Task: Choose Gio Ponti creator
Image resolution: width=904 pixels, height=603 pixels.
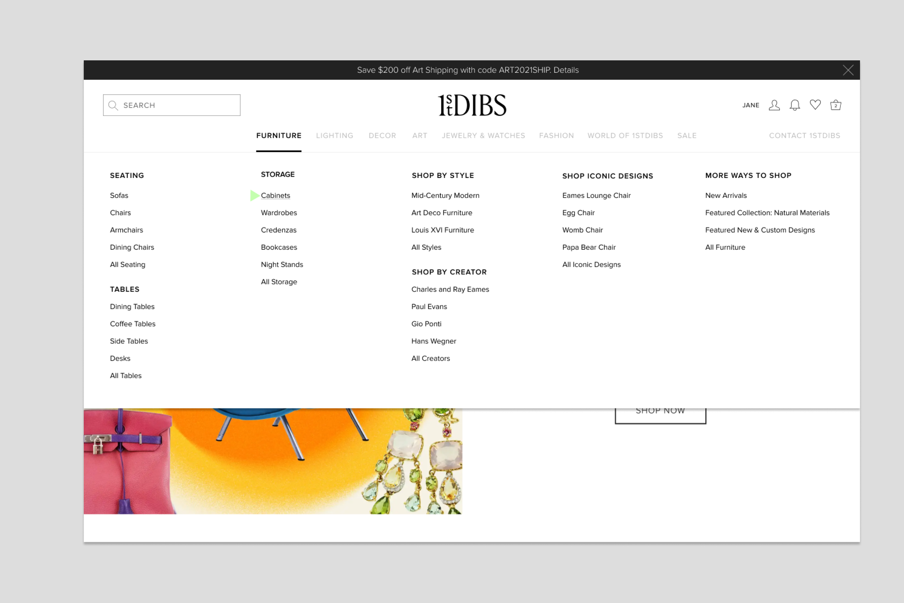Action: click(x=426, y=324)
